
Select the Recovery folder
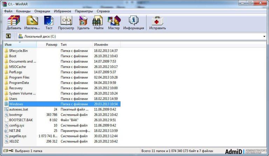pos(16,88)
